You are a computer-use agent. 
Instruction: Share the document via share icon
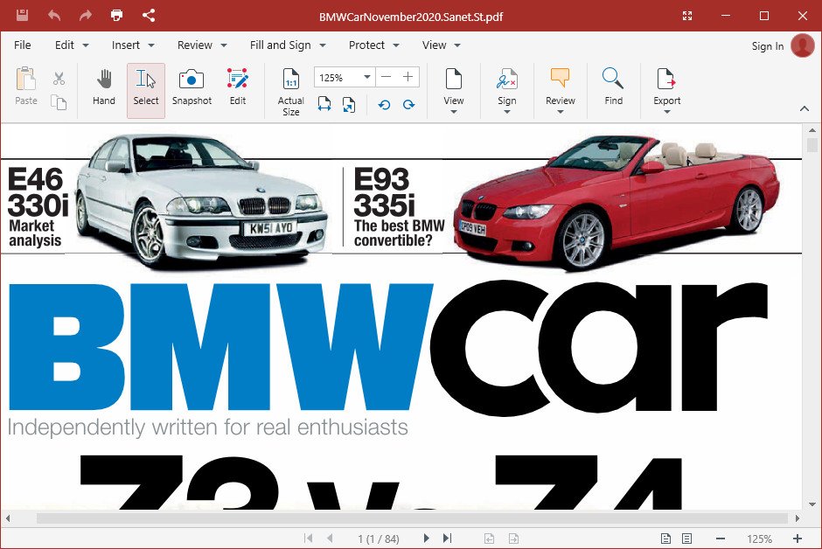click(149, 15)
